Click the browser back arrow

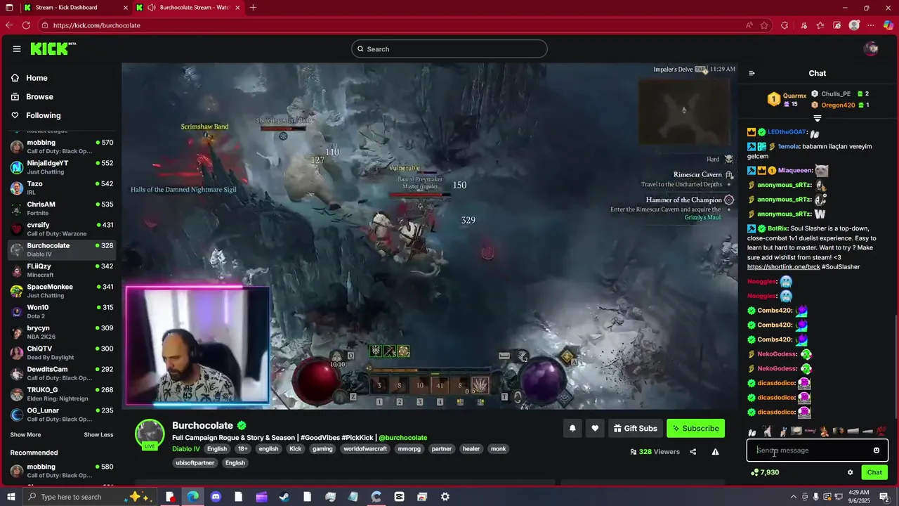[9, 25]
